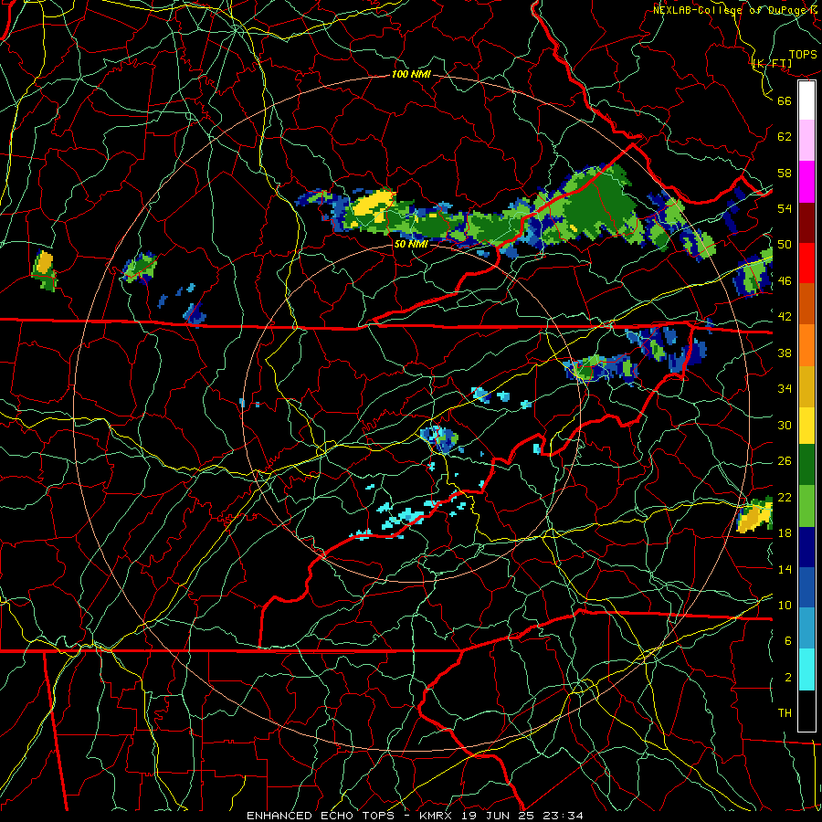822x822 pixels.
Task: Click the 30 legend value
Action: (x=785, y=425)
